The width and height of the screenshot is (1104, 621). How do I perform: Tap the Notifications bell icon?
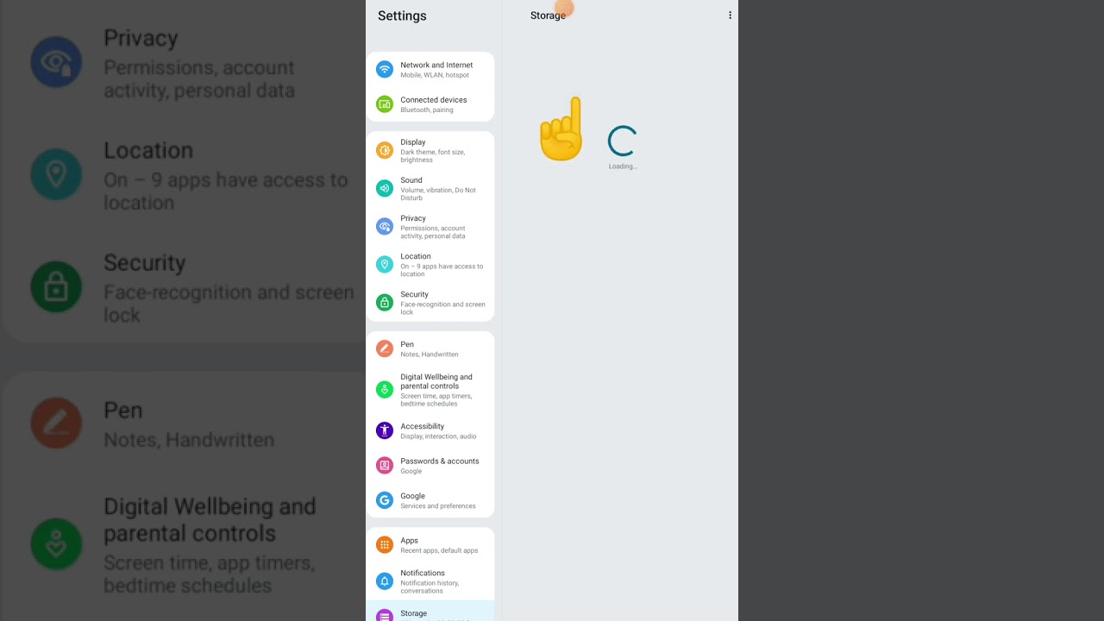pyautogui.click(x=385, y=581)
